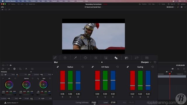This screenshot has width=187, height=105.
Task: Open the Camera Raw palette
Action: [3, 69]
